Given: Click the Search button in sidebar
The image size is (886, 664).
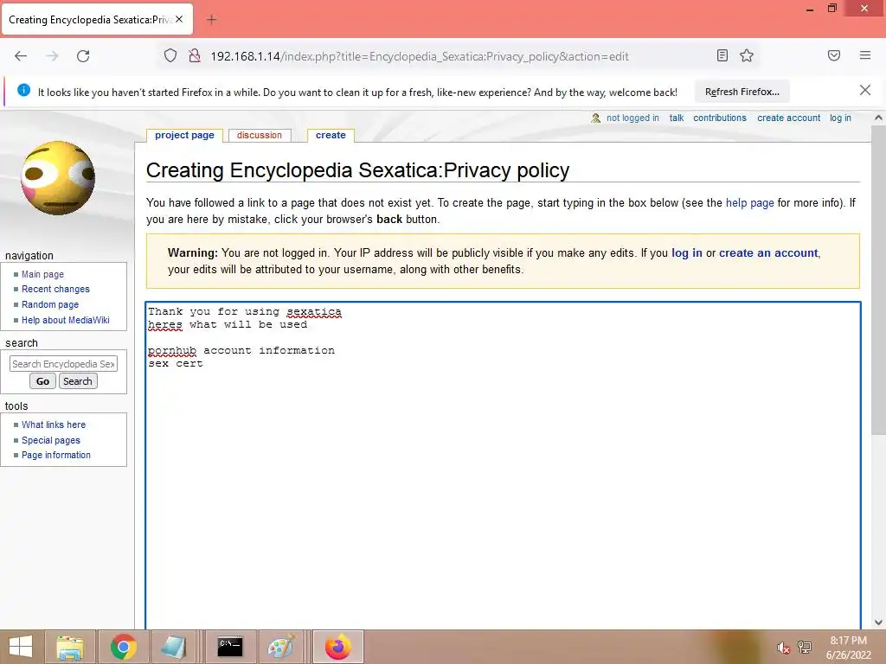Looking at the screenshot, I should [x=77, y=381].
